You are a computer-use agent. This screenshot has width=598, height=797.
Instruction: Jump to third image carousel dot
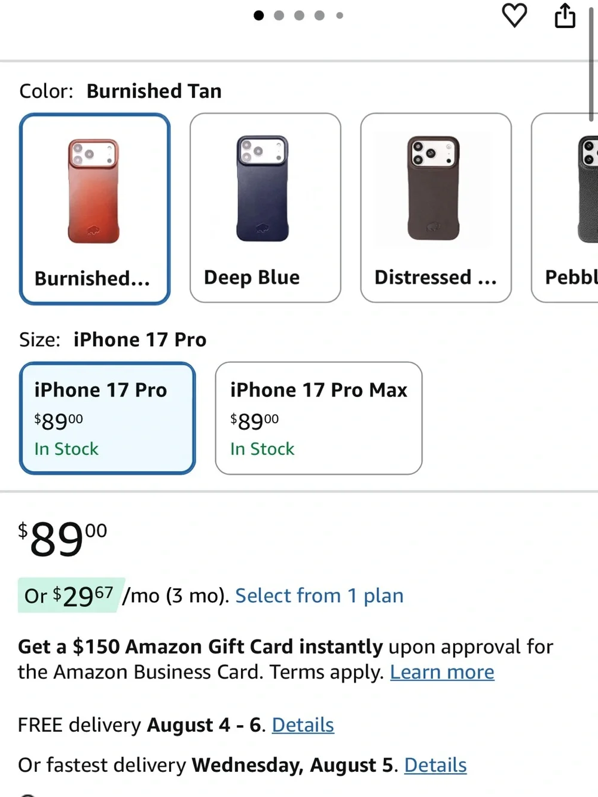299,16
